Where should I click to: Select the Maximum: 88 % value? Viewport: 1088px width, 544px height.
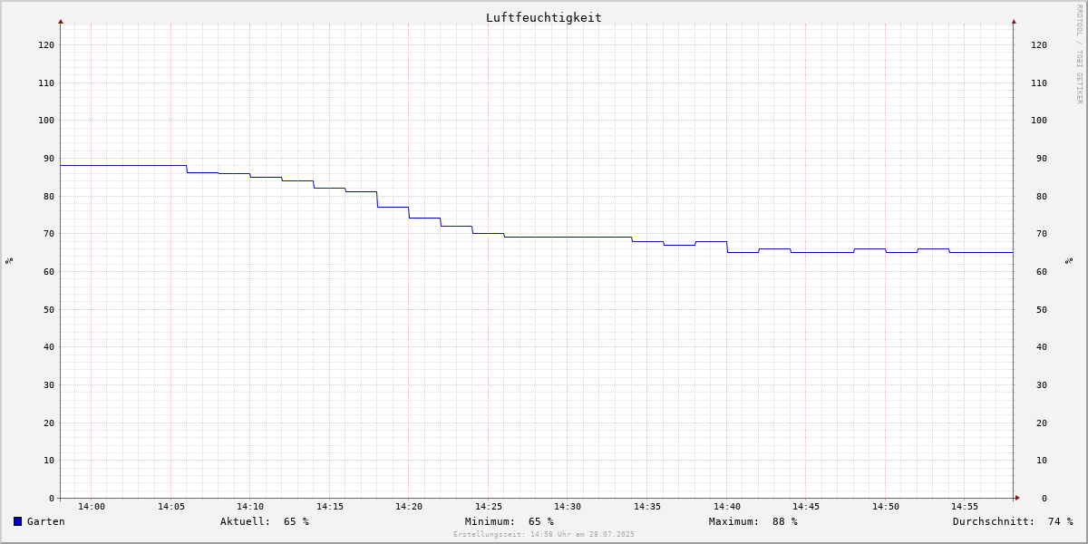[753, 521]
